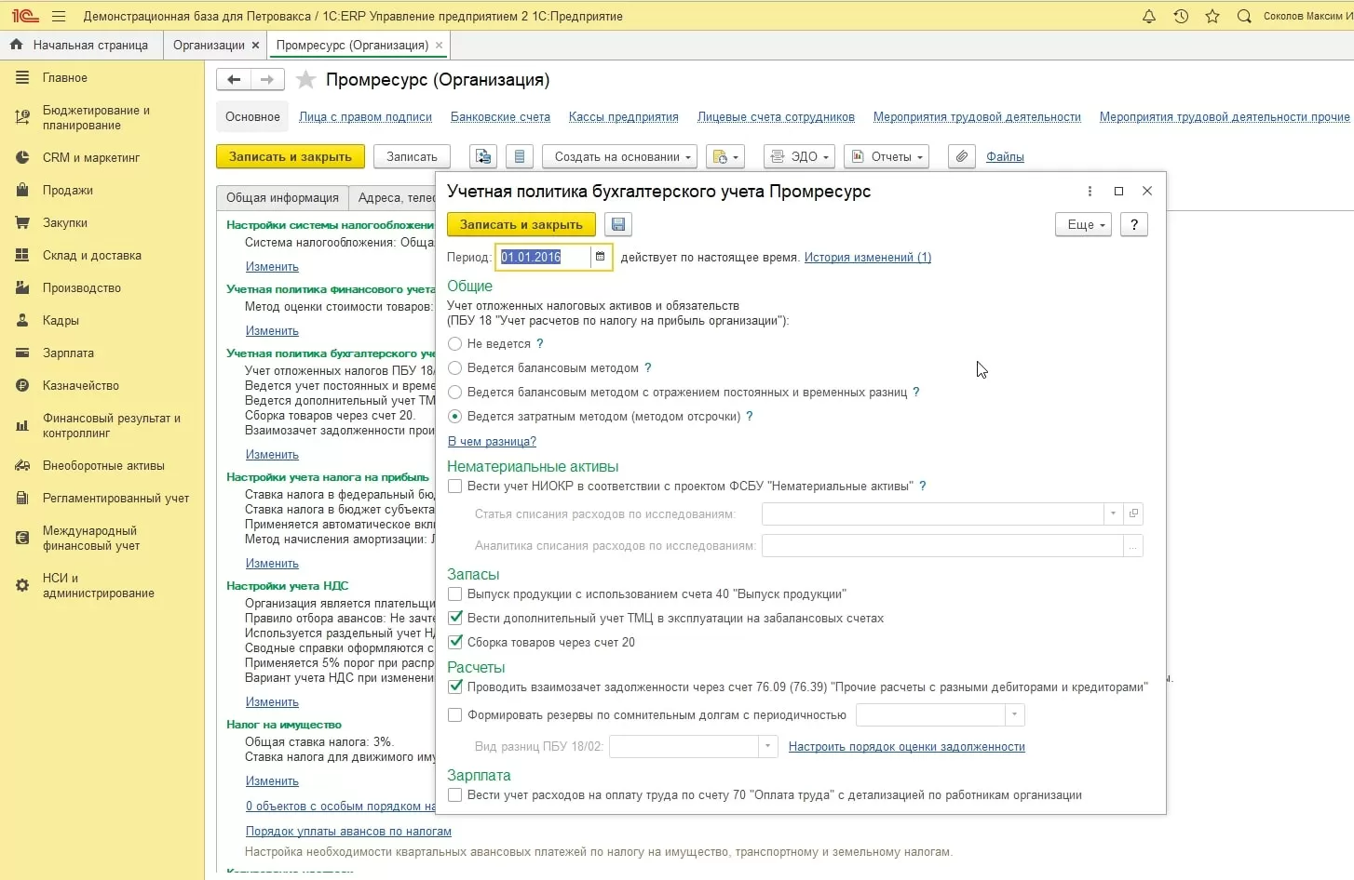Viewport: 1354px width, 880px height.
Task: Open the dialog's three-dot options menu
Action: pos(1090,191)
